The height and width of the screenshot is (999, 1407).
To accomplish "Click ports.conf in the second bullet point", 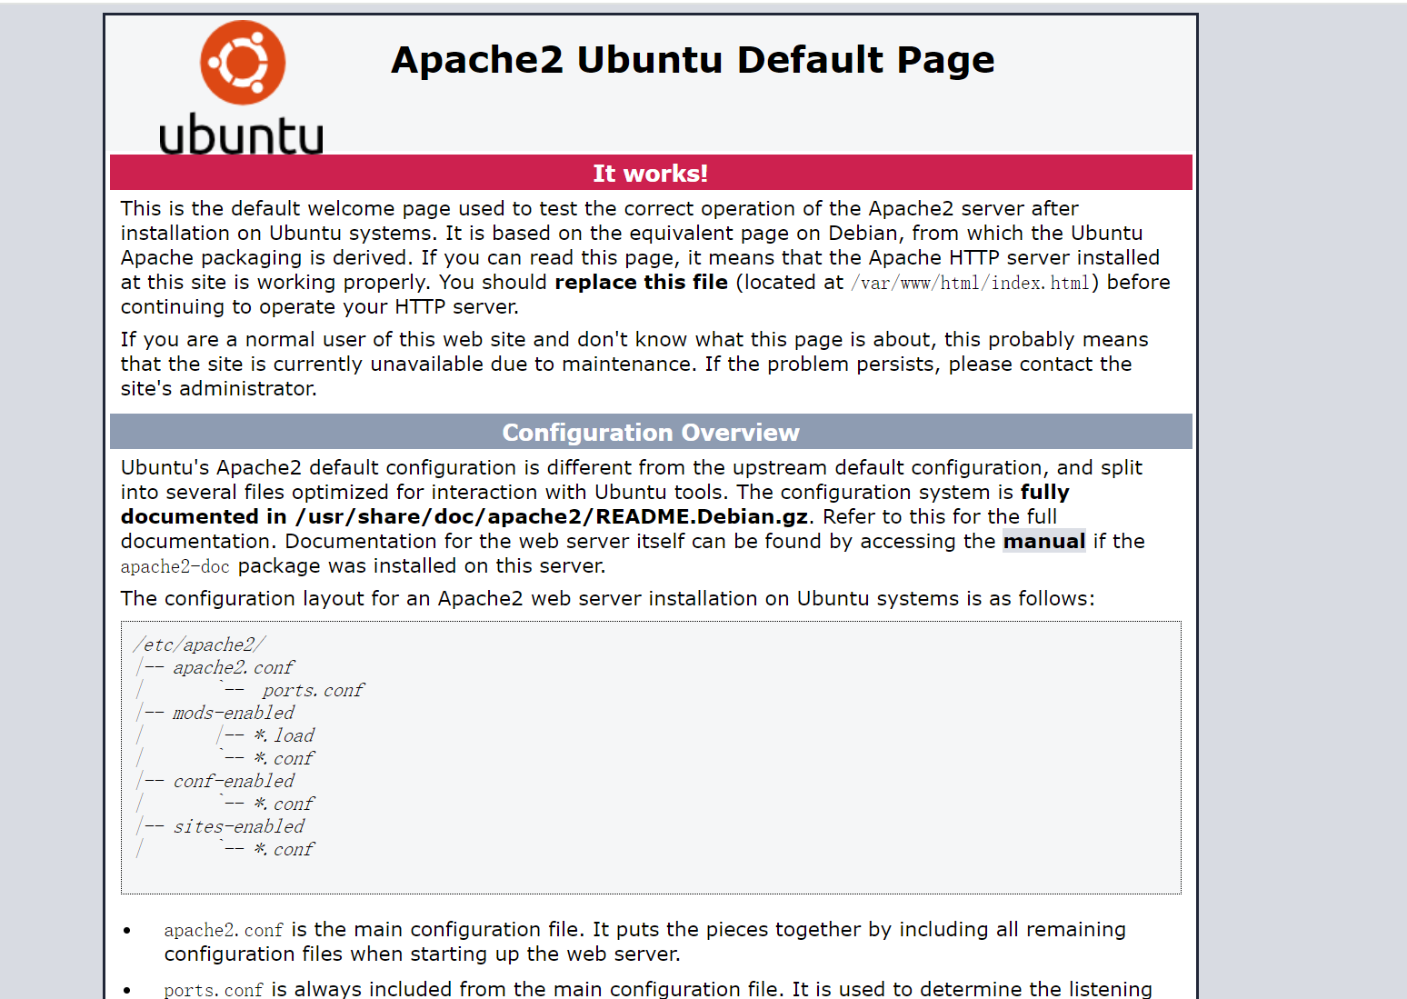I will click(x=214, y=990).
